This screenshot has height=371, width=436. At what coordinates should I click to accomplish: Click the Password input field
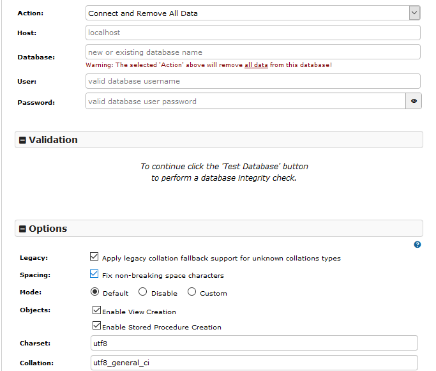click(x=245, y=102)
